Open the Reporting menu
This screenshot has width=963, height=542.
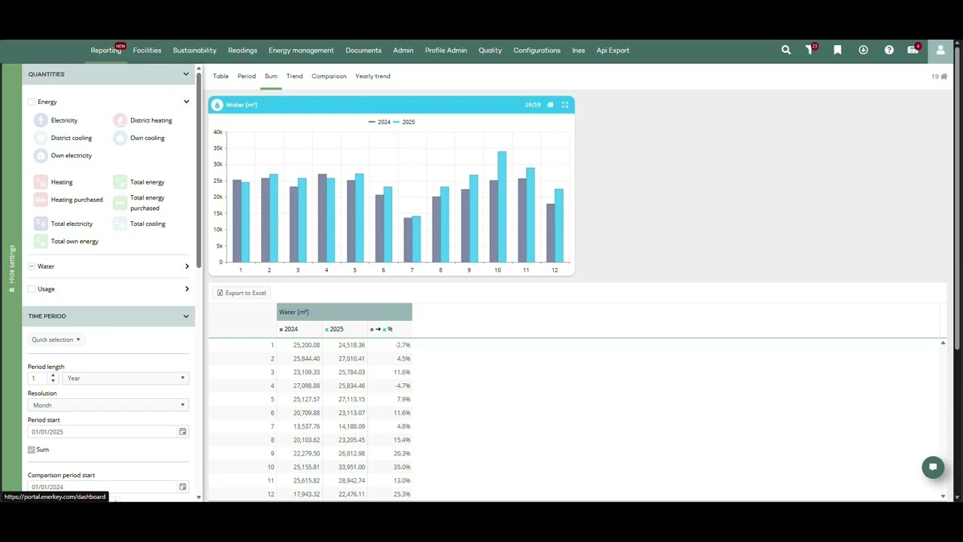pyautogui.click(x=106, y=50)
